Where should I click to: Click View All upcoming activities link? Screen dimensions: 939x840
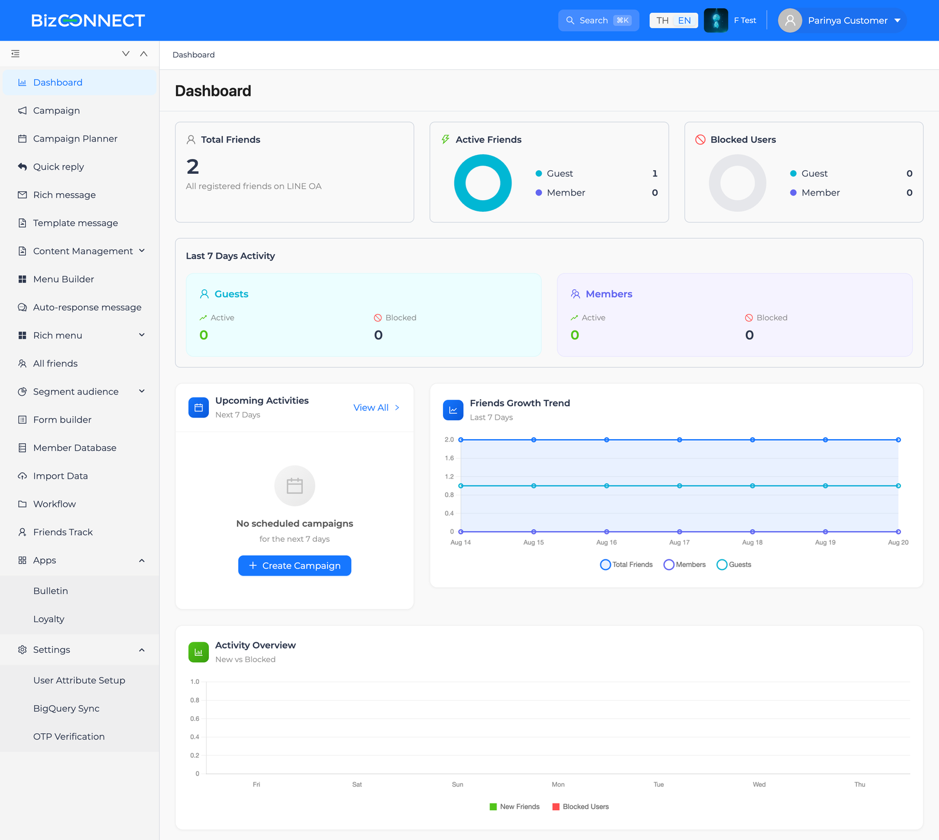click(376, 407)
